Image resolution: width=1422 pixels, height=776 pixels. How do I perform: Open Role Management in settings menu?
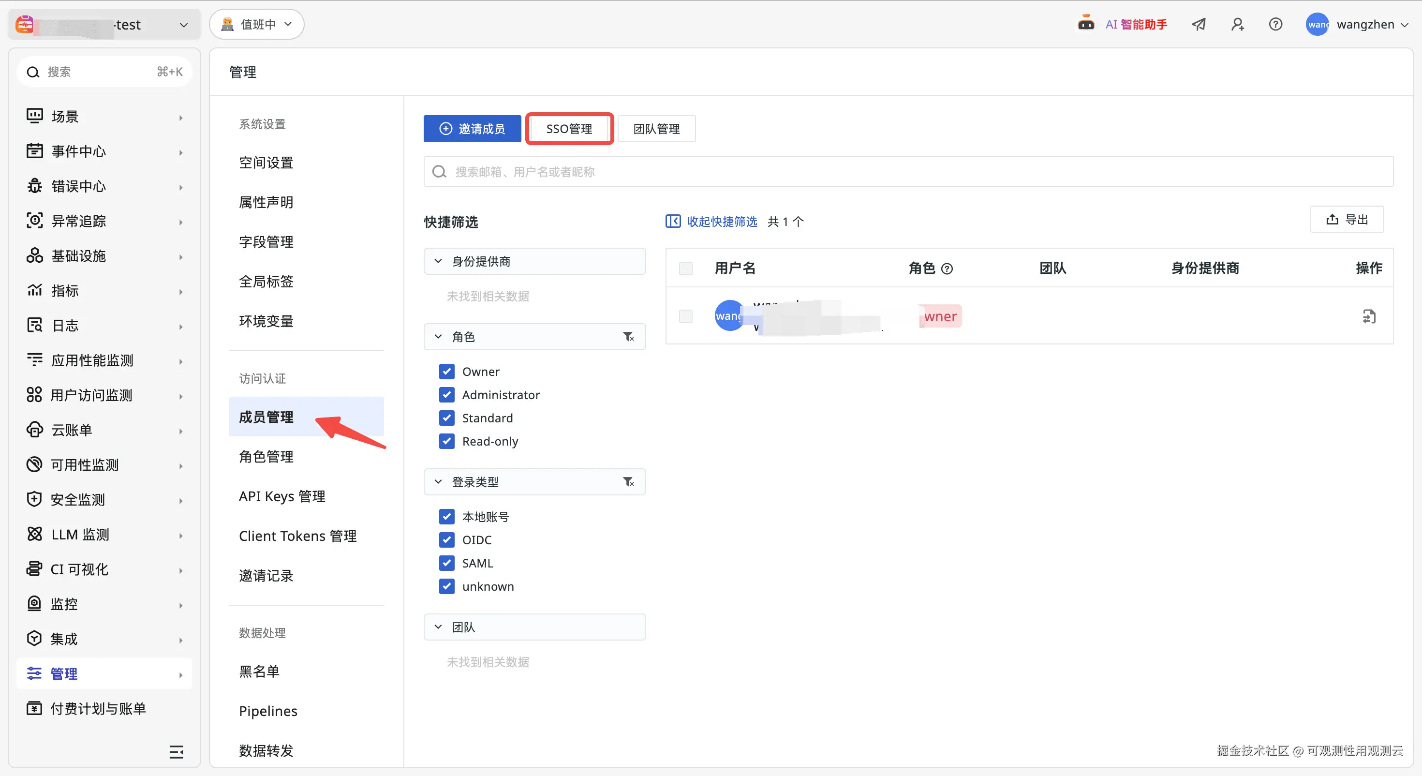(266, 457)
